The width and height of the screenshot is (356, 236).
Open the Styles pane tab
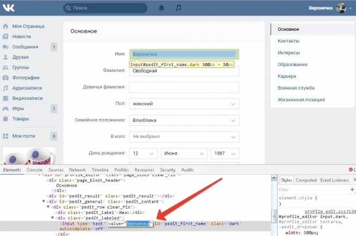287,180
